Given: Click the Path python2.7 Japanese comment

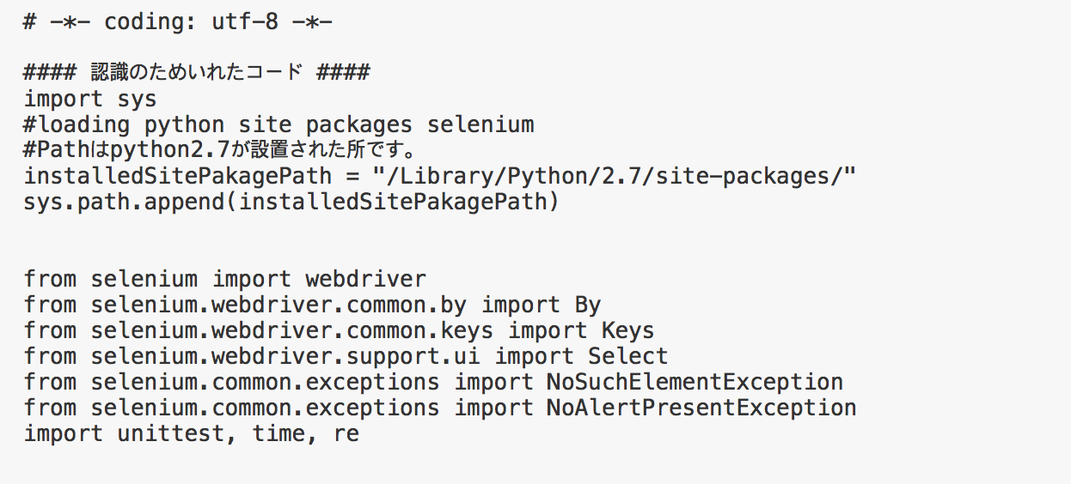Looking at the screenshot, I should coord(220,151).
